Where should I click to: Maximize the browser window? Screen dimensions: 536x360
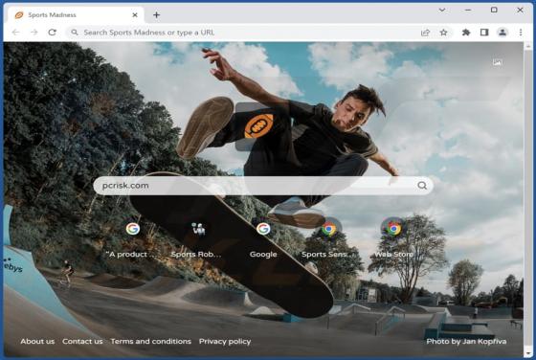point(494,10)
